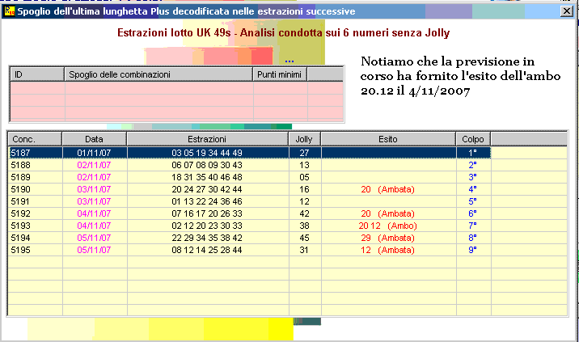
Task: Click the '29 (Ambata)' result cell
Action: [x=387, y=239]
